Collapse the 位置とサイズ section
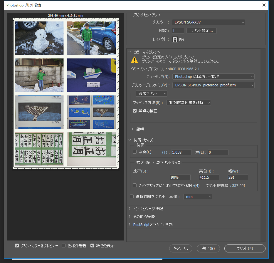The image size is (274, 263). click(x=130, y=140)
